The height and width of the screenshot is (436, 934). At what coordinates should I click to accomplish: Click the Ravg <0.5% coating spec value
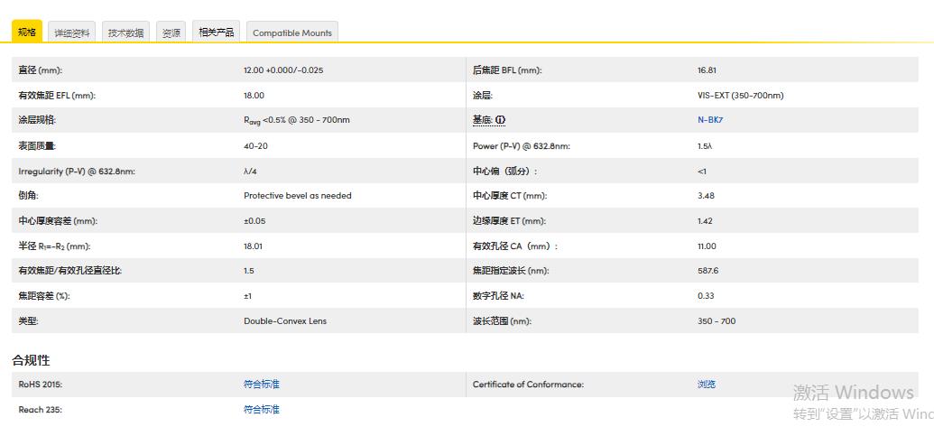point(297,120)
